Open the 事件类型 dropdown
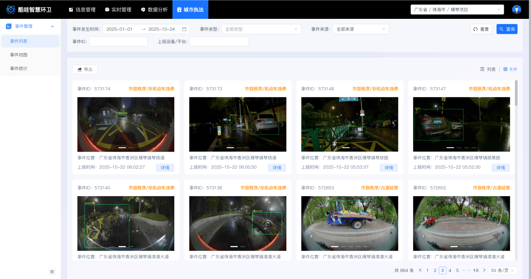The height and width of the screenshot is (279, 531). pos(261,29)
